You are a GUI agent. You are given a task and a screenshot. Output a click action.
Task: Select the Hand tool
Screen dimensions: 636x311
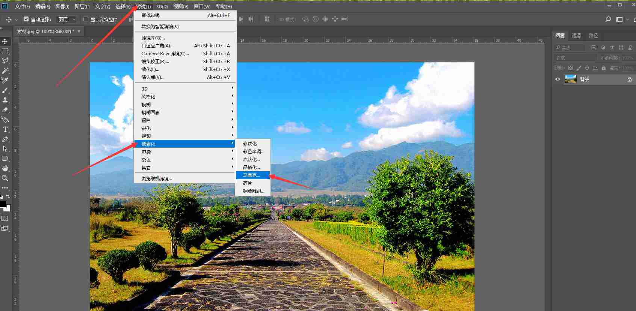(5, 168)
